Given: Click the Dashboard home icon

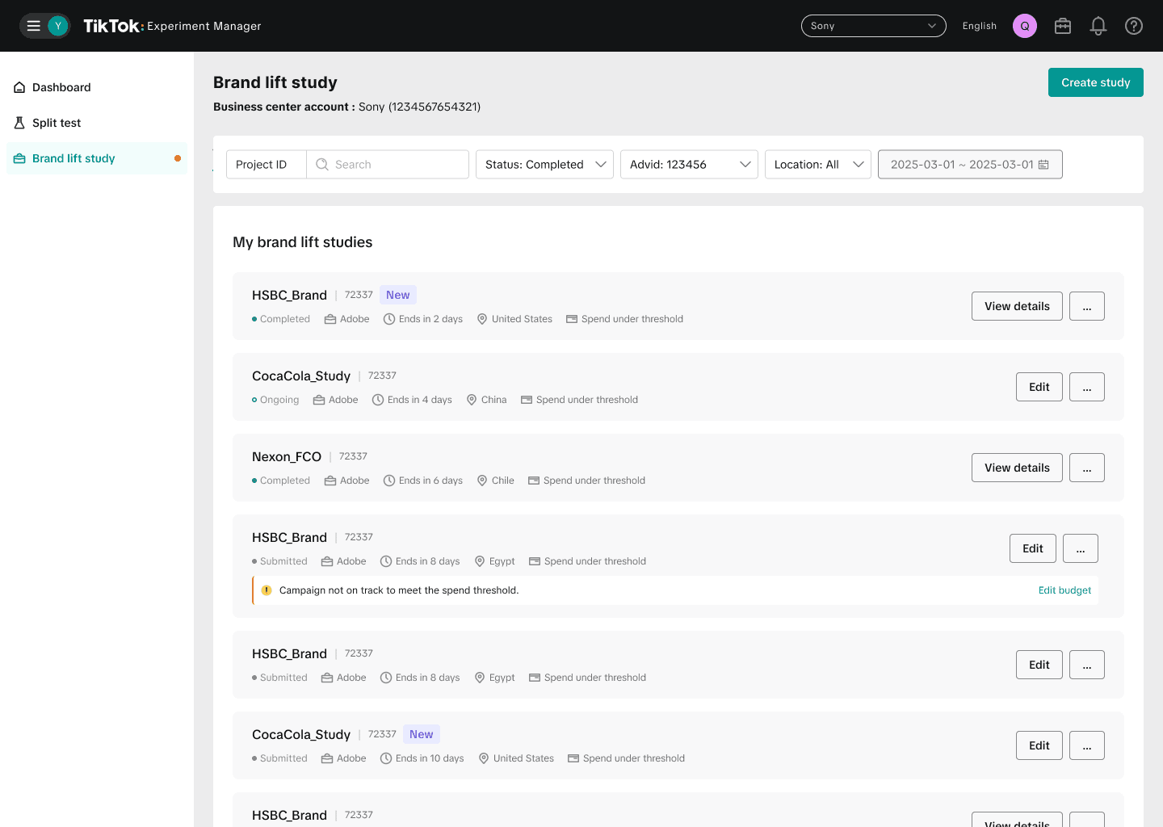Looking at the screenshot, I should tap(19, 87).
